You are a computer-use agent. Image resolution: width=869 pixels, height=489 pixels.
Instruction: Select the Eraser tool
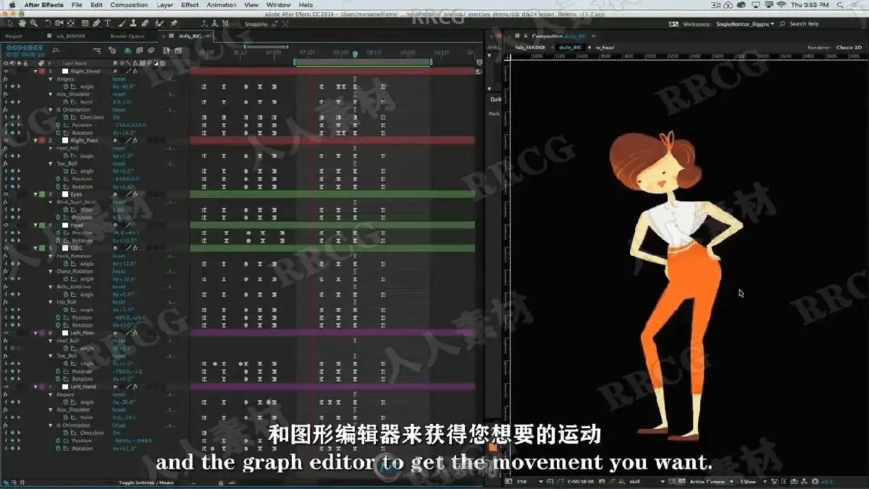(145, 24)
